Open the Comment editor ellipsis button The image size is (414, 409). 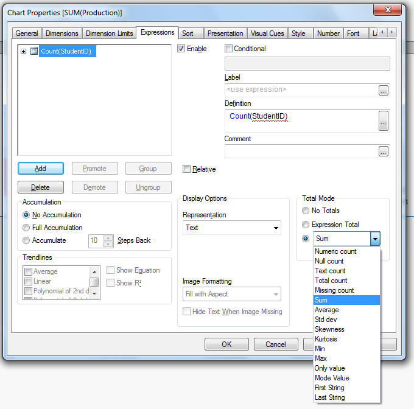pos(384,152)
